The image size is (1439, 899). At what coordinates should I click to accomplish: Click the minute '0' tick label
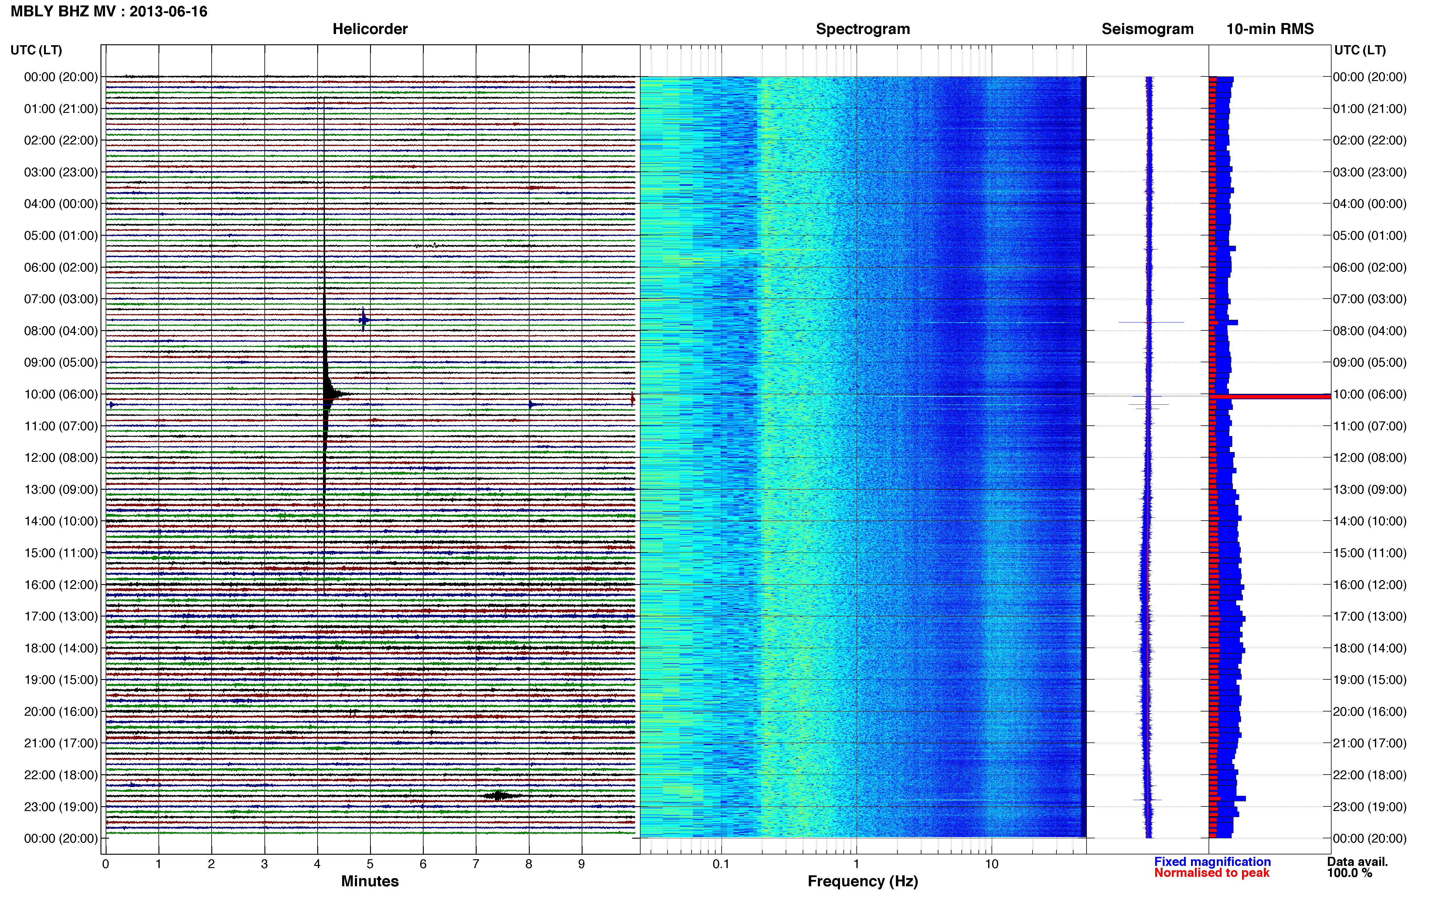[105, 864]
